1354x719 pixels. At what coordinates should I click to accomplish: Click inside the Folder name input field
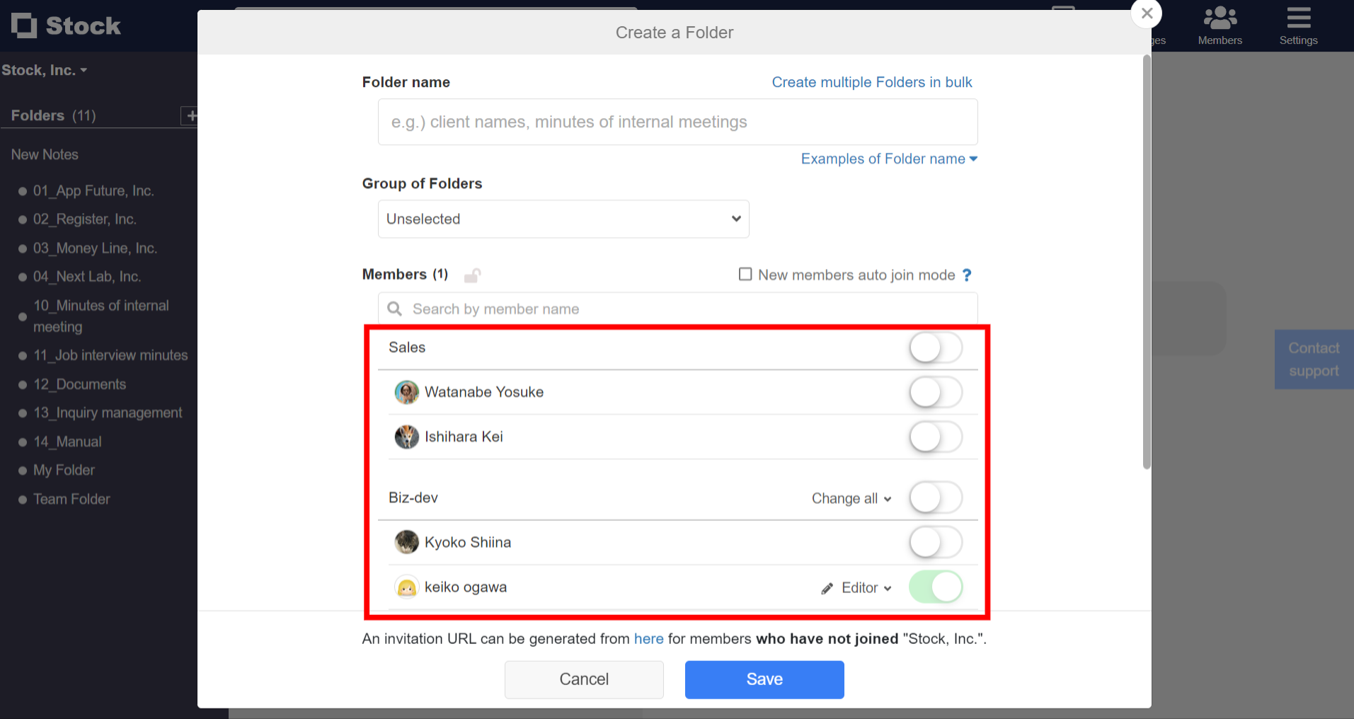click(x=677, y=122)
